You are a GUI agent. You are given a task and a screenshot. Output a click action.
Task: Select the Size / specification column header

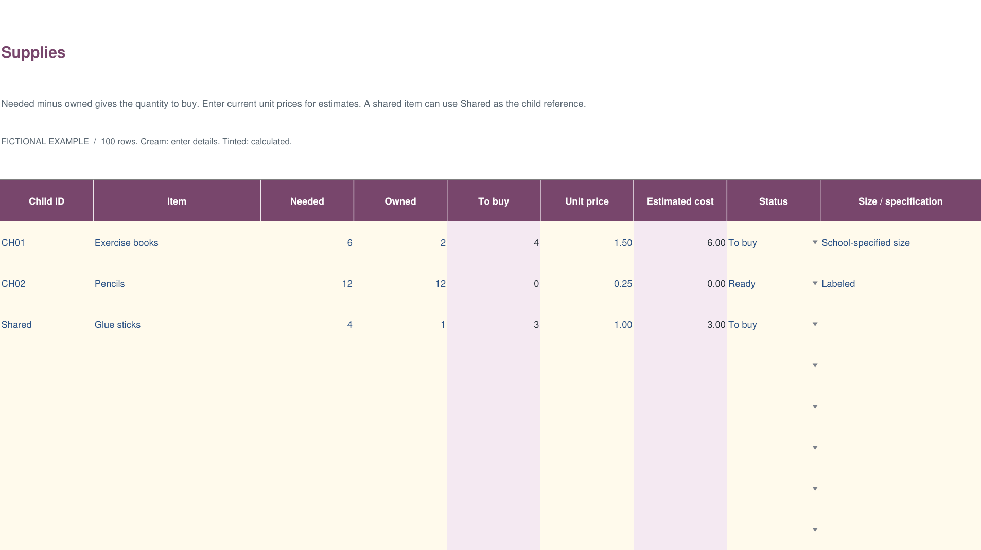(900, 201)
